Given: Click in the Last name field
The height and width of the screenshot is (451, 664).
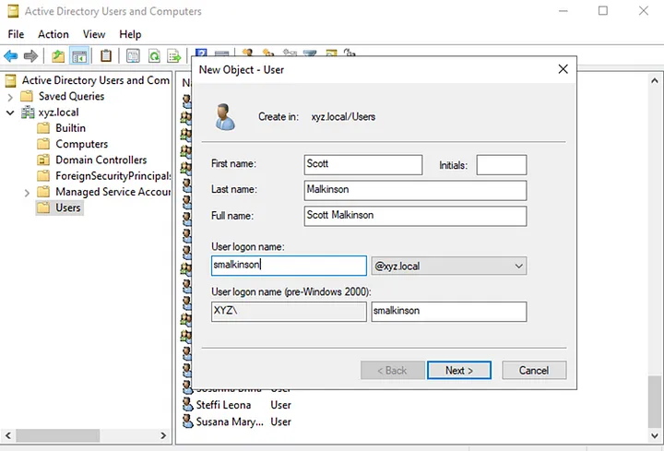Looking at the screenshot, I should 415,190.
